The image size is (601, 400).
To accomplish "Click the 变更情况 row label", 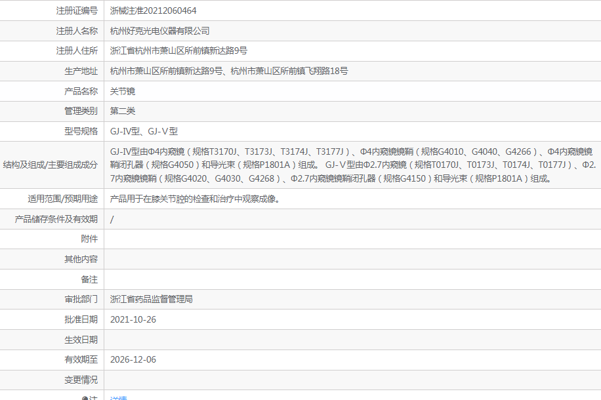I will click(x=81, y=380).
